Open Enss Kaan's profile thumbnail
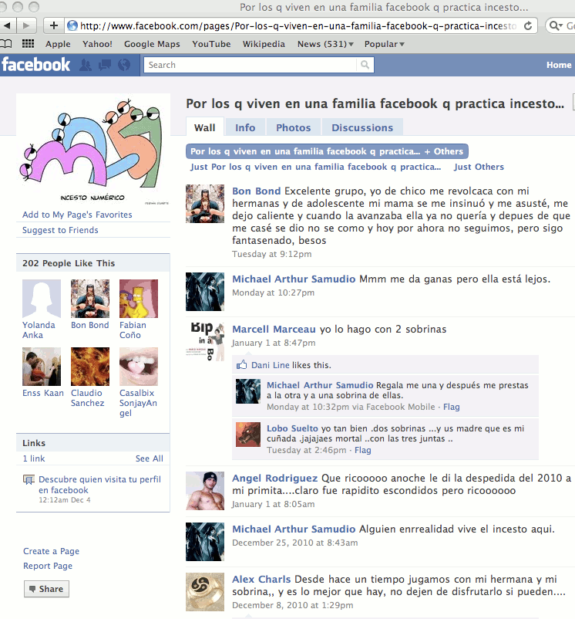Screen dimensions: 575x619 pyautogui.click(x=42, y=367)
